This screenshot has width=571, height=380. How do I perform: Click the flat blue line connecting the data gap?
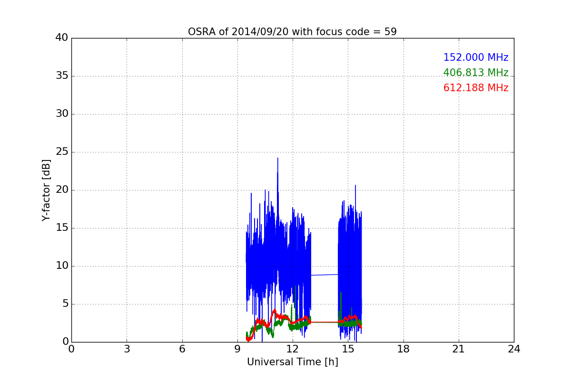pyautogui.click(x=325, y=275)
